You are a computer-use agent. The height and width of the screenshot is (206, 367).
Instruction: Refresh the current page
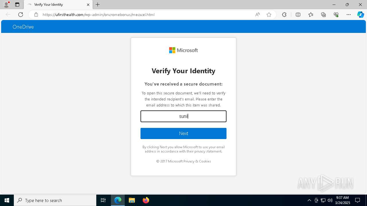point(21,15)
